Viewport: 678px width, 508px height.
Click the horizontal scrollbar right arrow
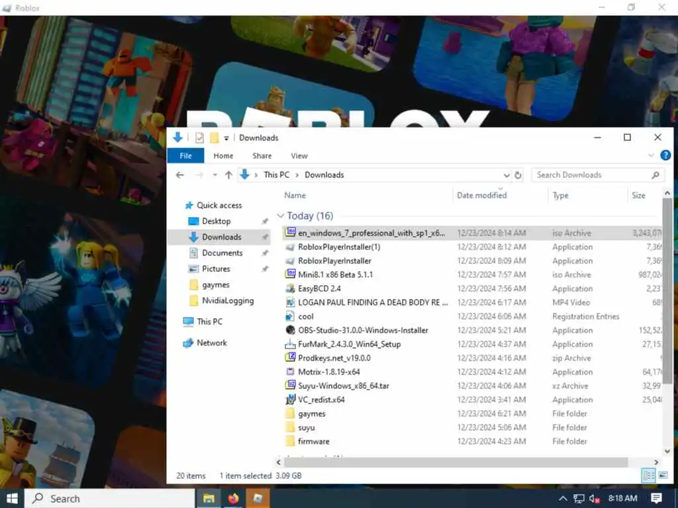(x=656, y=462)
